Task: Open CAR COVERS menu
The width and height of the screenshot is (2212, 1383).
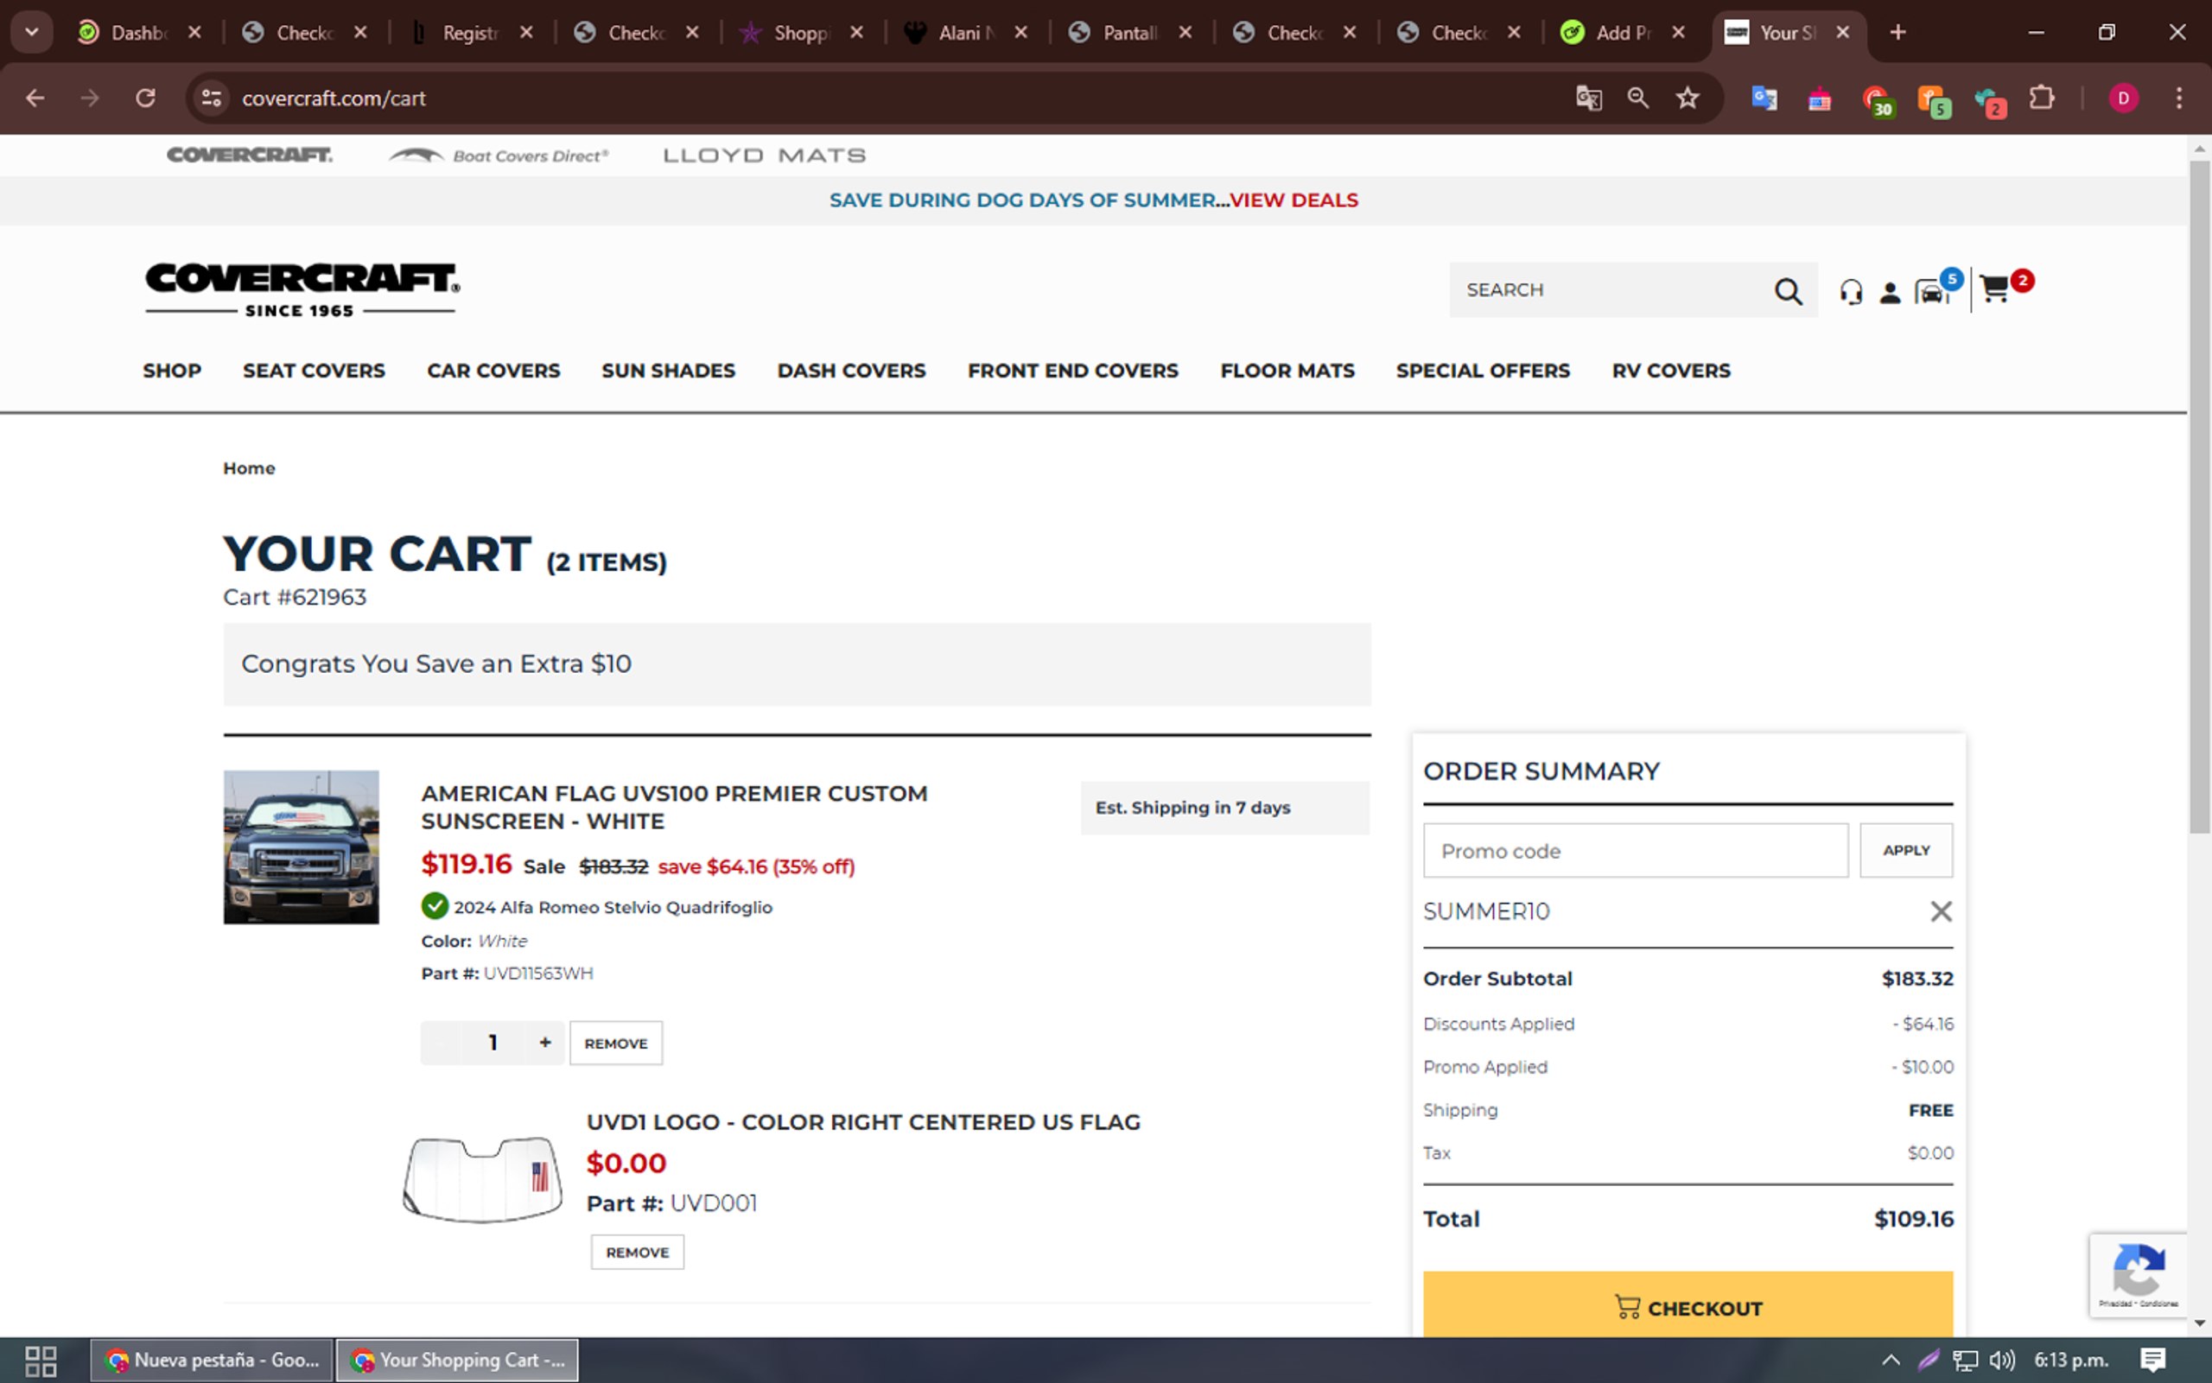Action: 493,371
